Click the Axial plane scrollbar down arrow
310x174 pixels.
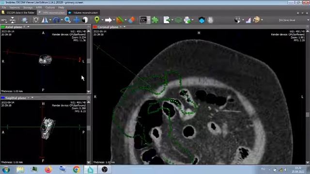(x=89, y=91)
